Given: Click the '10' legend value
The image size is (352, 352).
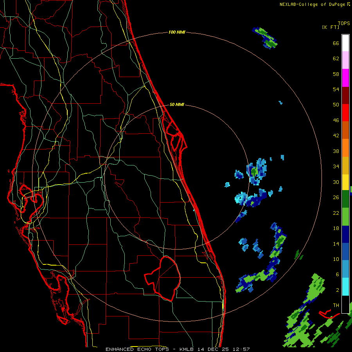Looking at the screenshot, I should tap(336, 259).
